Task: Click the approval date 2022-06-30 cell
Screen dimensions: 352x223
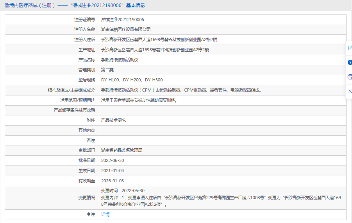Action: (113, 160)
